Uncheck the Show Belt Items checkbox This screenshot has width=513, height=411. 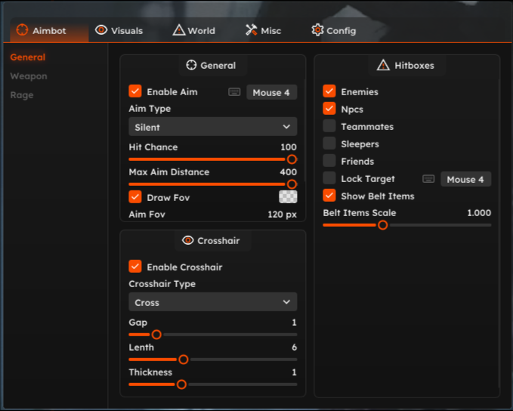(x=329, y=196)
